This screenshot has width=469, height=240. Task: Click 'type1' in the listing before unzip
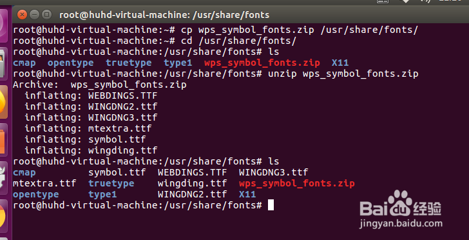point(178,63)
